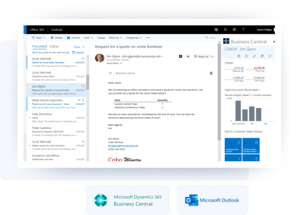
Task: Click the reading pane vertical scrollbar
Action: (x=219, y=92)
